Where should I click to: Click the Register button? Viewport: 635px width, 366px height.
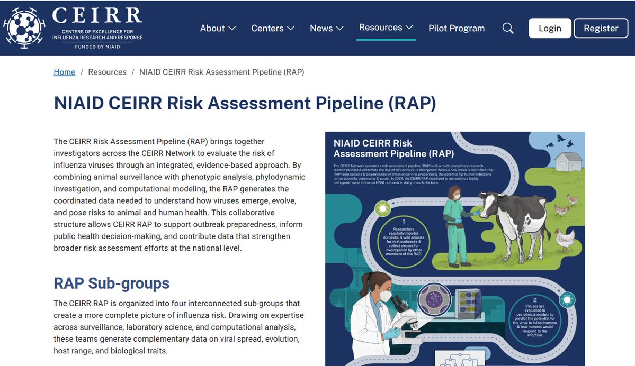pos(601,29)
